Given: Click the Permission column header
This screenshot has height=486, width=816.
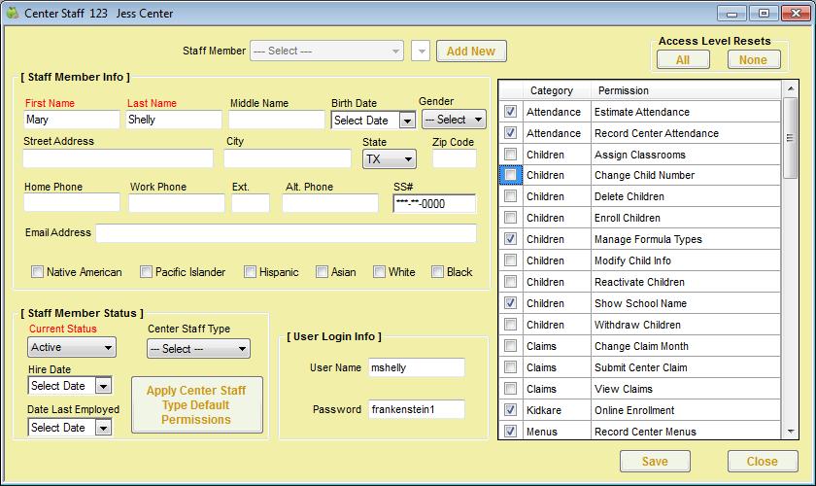Looking at the screenshot, I should click(x=686, y=90).
